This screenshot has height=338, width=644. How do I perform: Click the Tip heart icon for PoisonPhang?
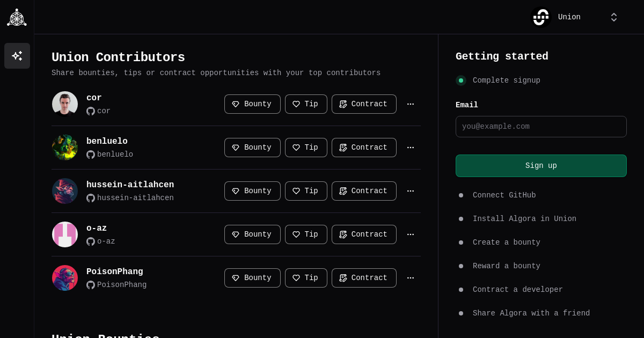[296, 278]
